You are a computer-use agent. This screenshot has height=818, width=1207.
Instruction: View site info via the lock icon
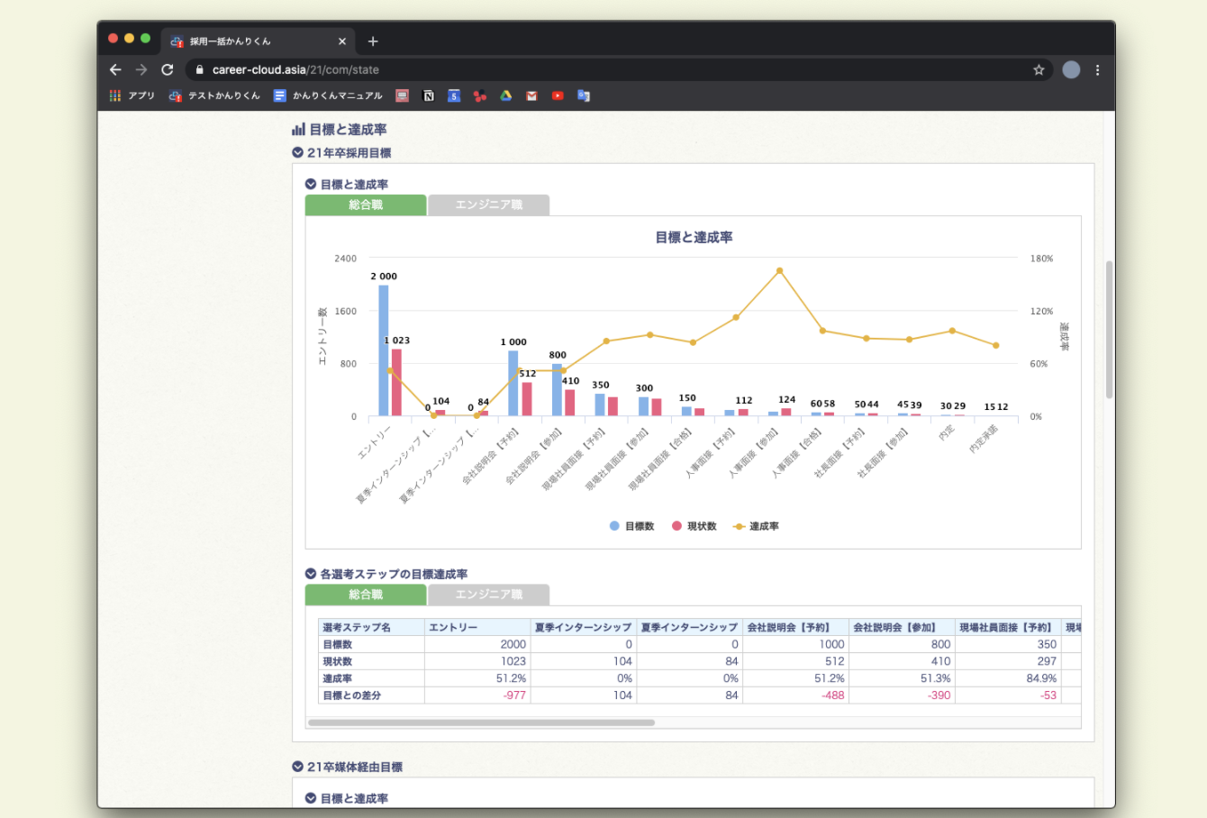point(200,69)
